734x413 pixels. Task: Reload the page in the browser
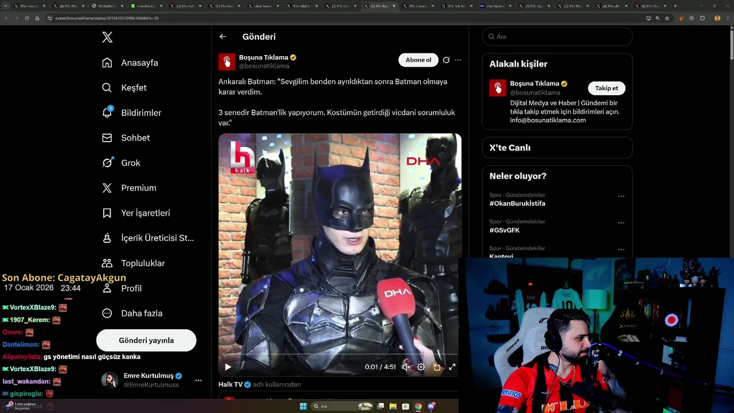(x=26, y=18)
